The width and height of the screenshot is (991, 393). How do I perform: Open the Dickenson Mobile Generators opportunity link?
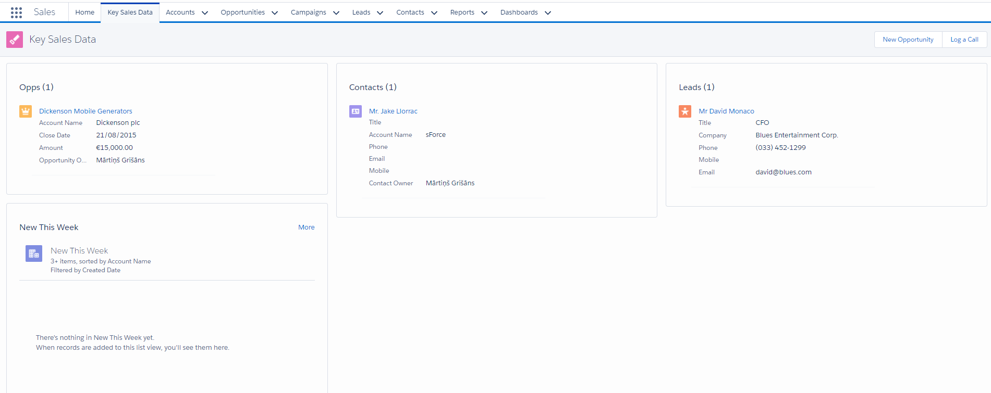85,111
